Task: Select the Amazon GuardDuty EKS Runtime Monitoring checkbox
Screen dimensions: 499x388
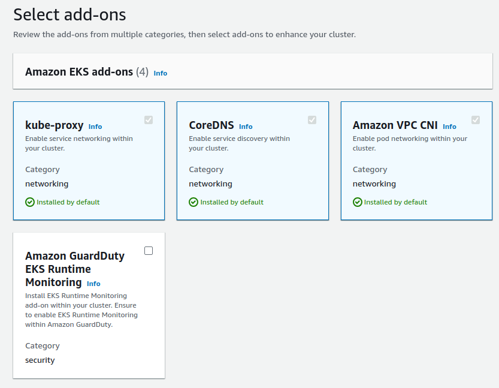Action: point(148,251)
